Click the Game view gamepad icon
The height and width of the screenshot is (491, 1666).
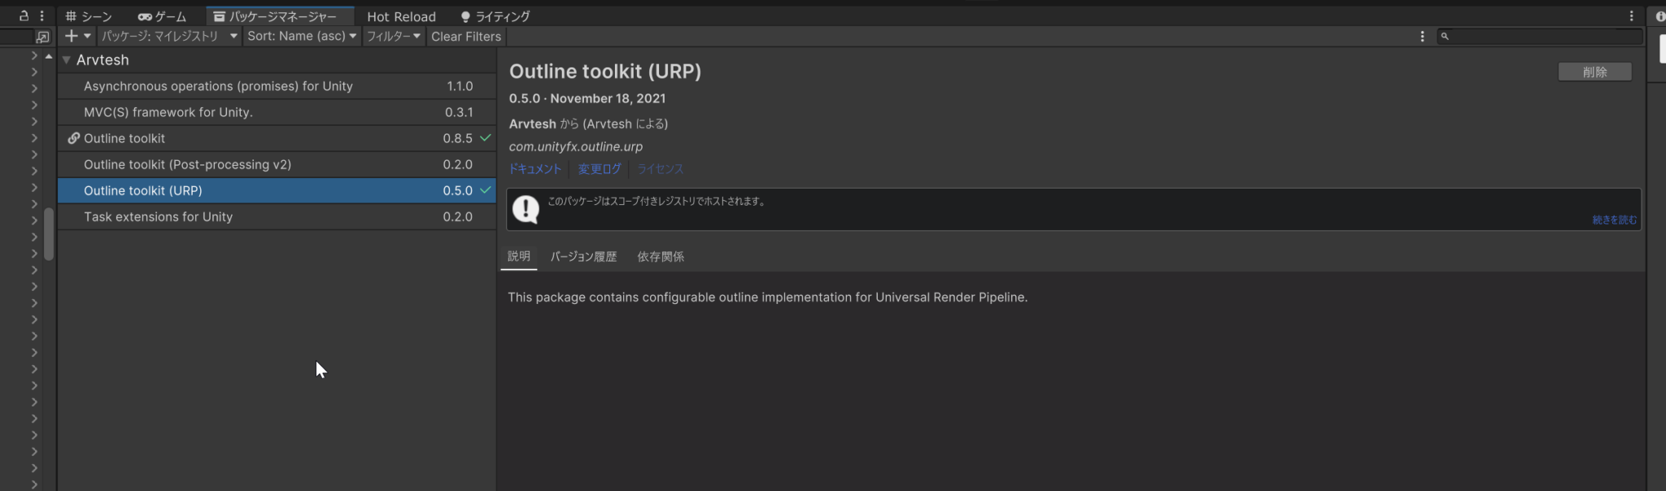(144, 15)
